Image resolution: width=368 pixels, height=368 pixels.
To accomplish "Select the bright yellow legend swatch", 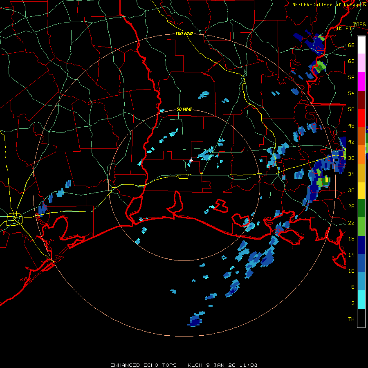I will click(361, 191).
